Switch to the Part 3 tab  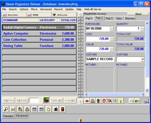click(109, 19)
